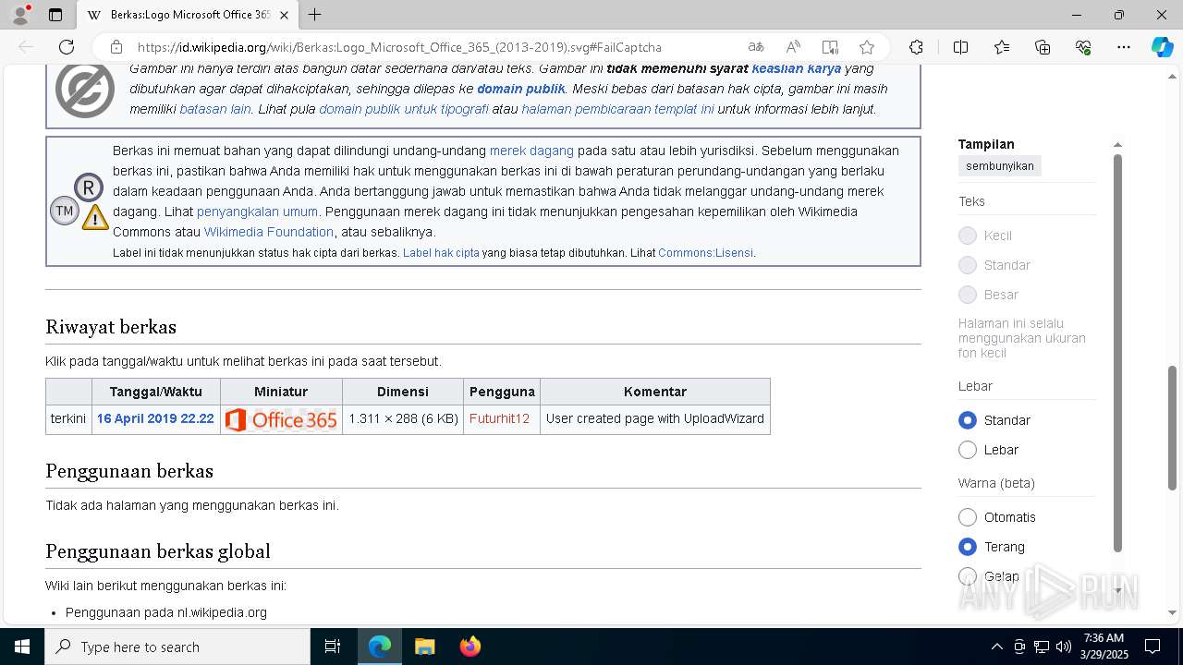Activate the Read aloud icon
The image size is (1183, 665).
[x=793, y=47]
